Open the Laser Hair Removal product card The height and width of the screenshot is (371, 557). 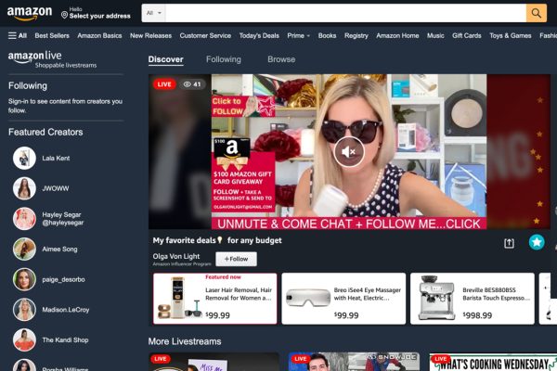[215, 299]
